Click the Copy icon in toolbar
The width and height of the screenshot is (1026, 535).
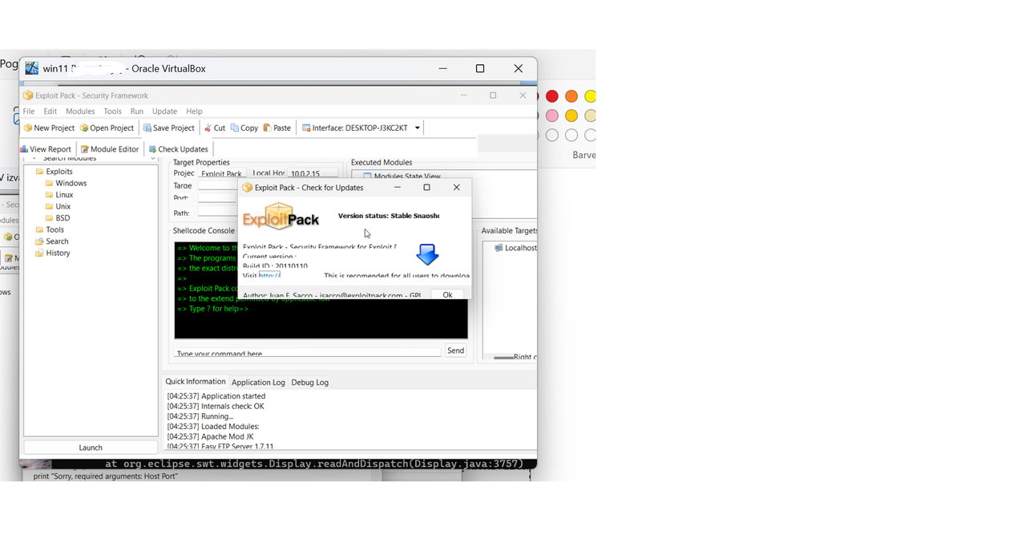coord(236,128)
